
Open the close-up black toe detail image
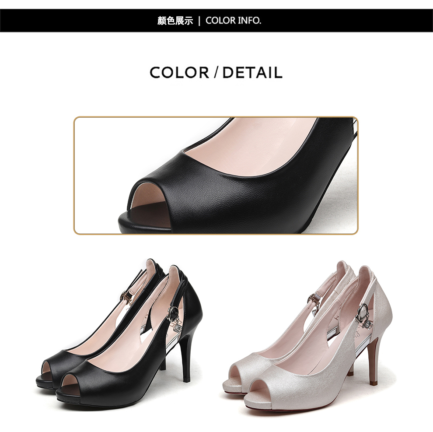pos(216,176)
